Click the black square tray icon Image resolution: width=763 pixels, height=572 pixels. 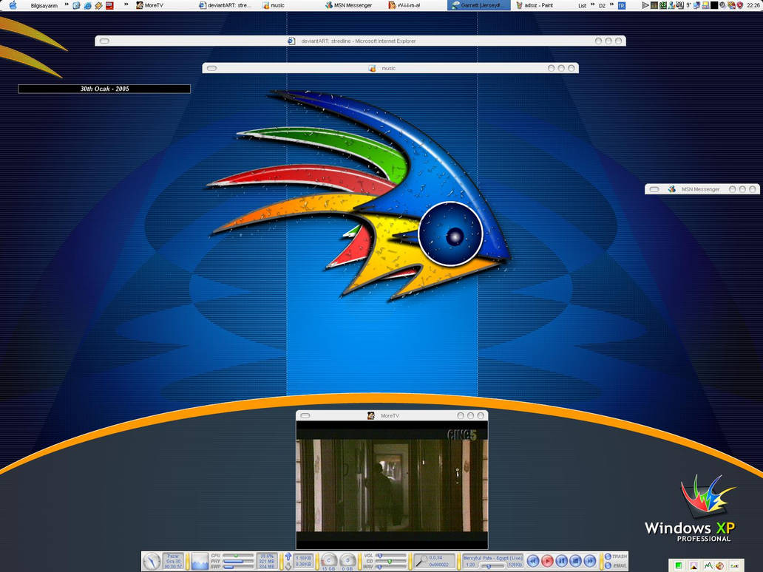click(714, 5)
